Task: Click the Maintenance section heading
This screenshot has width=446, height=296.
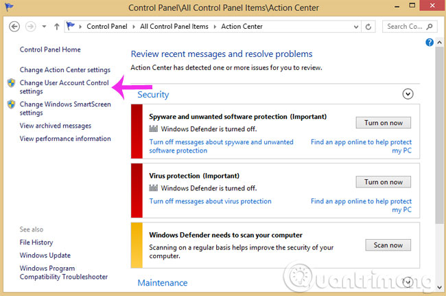Action: (x=163, y=283)
